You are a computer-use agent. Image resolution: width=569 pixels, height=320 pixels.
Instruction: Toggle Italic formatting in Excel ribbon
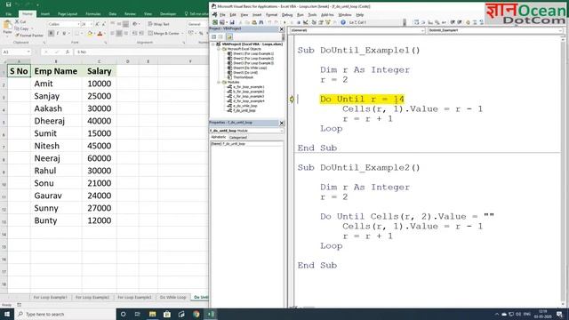coord(57,34)
